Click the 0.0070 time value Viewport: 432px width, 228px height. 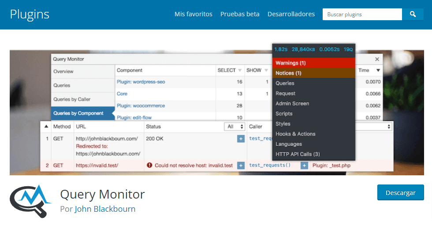point(373,82)
